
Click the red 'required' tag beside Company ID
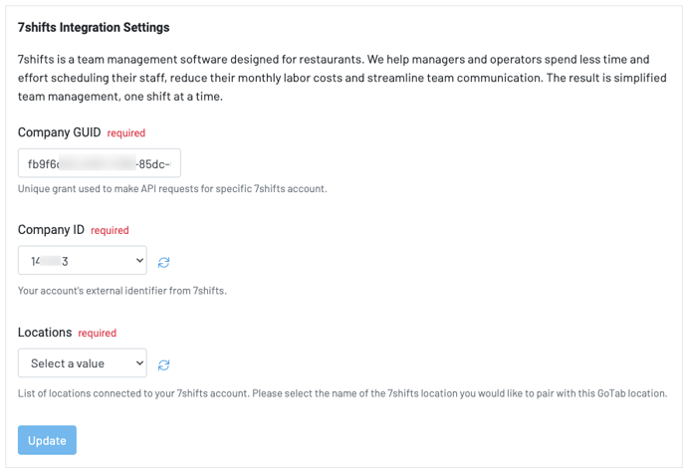pyautogui.click(x=110, y=231)
